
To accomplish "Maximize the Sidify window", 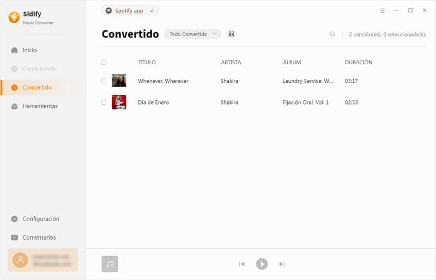I will coord(410,10).
